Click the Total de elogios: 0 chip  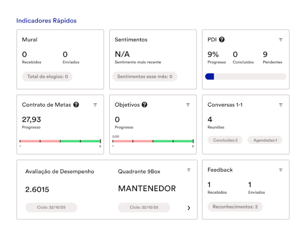[47, 76]
